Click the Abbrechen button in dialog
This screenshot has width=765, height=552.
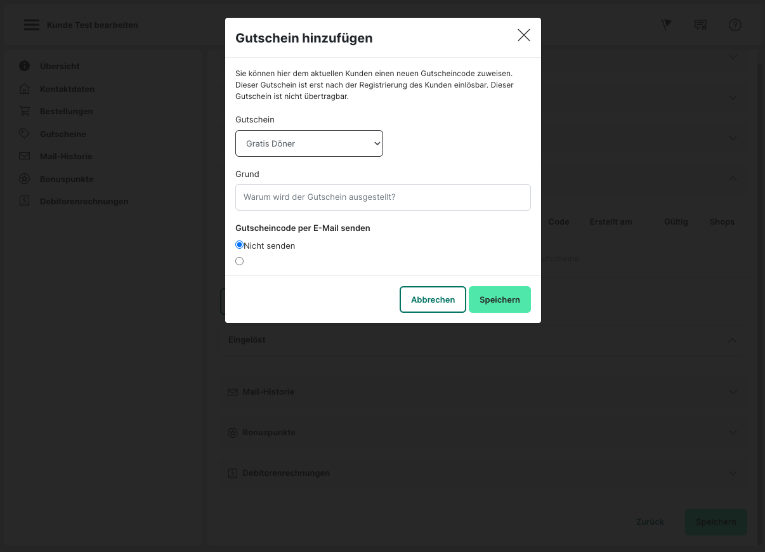(433, 299)
